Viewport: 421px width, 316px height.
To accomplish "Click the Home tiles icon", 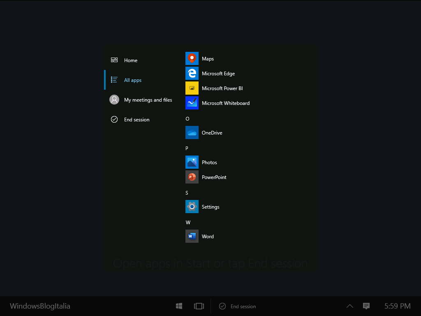I will point(114,60).
